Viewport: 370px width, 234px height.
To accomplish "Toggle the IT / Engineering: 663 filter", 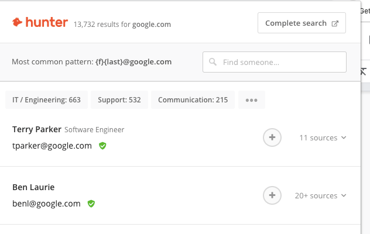I will [47, 100].
